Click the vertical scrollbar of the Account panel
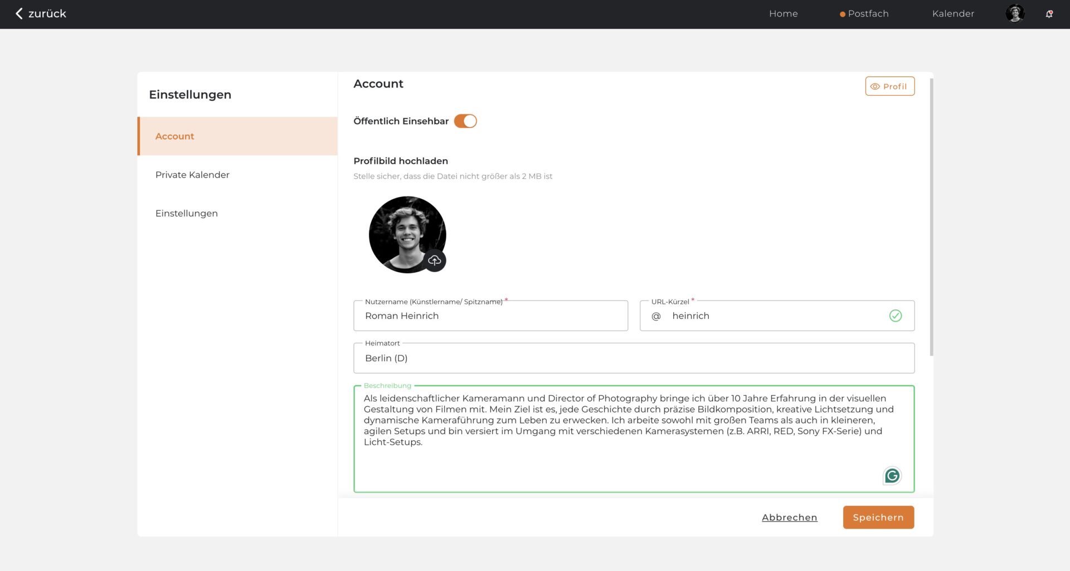 [931, 217]
